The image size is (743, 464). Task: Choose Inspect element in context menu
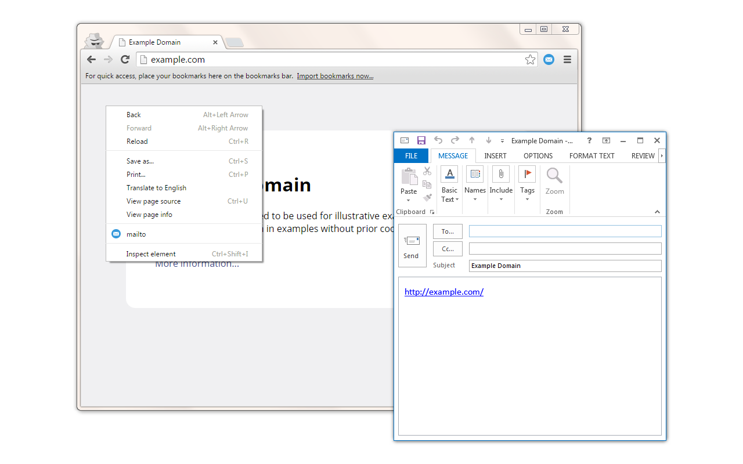click(184, 254)
